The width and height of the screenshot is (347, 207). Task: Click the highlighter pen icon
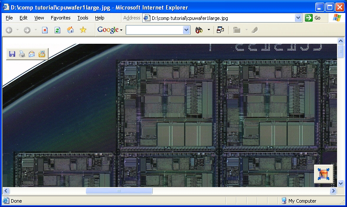coord(255,30)
